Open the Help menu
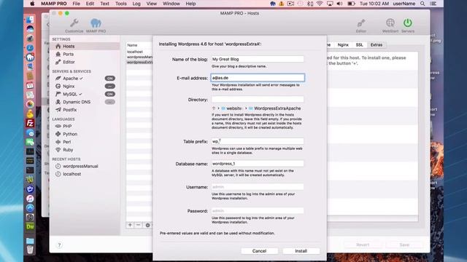This screenshot has height=262, width=467. (x=190, y=4)
